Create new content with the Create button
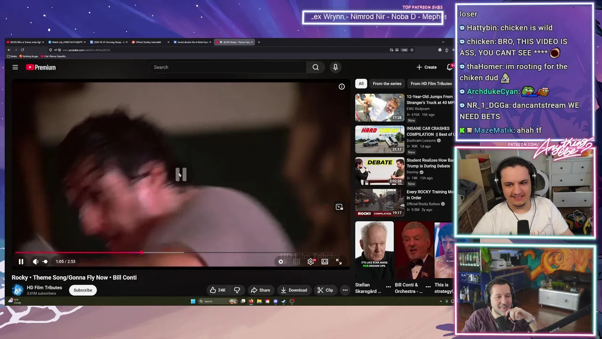The image size is (602, 339). pyautogui.click(x=426, y=67)
